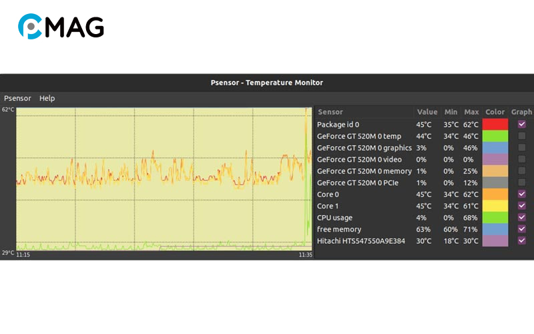Disable graph for Hitachi HTS547550A9E384
The height and width of the screenshot is (334, 534).
[x=521, y=240]
